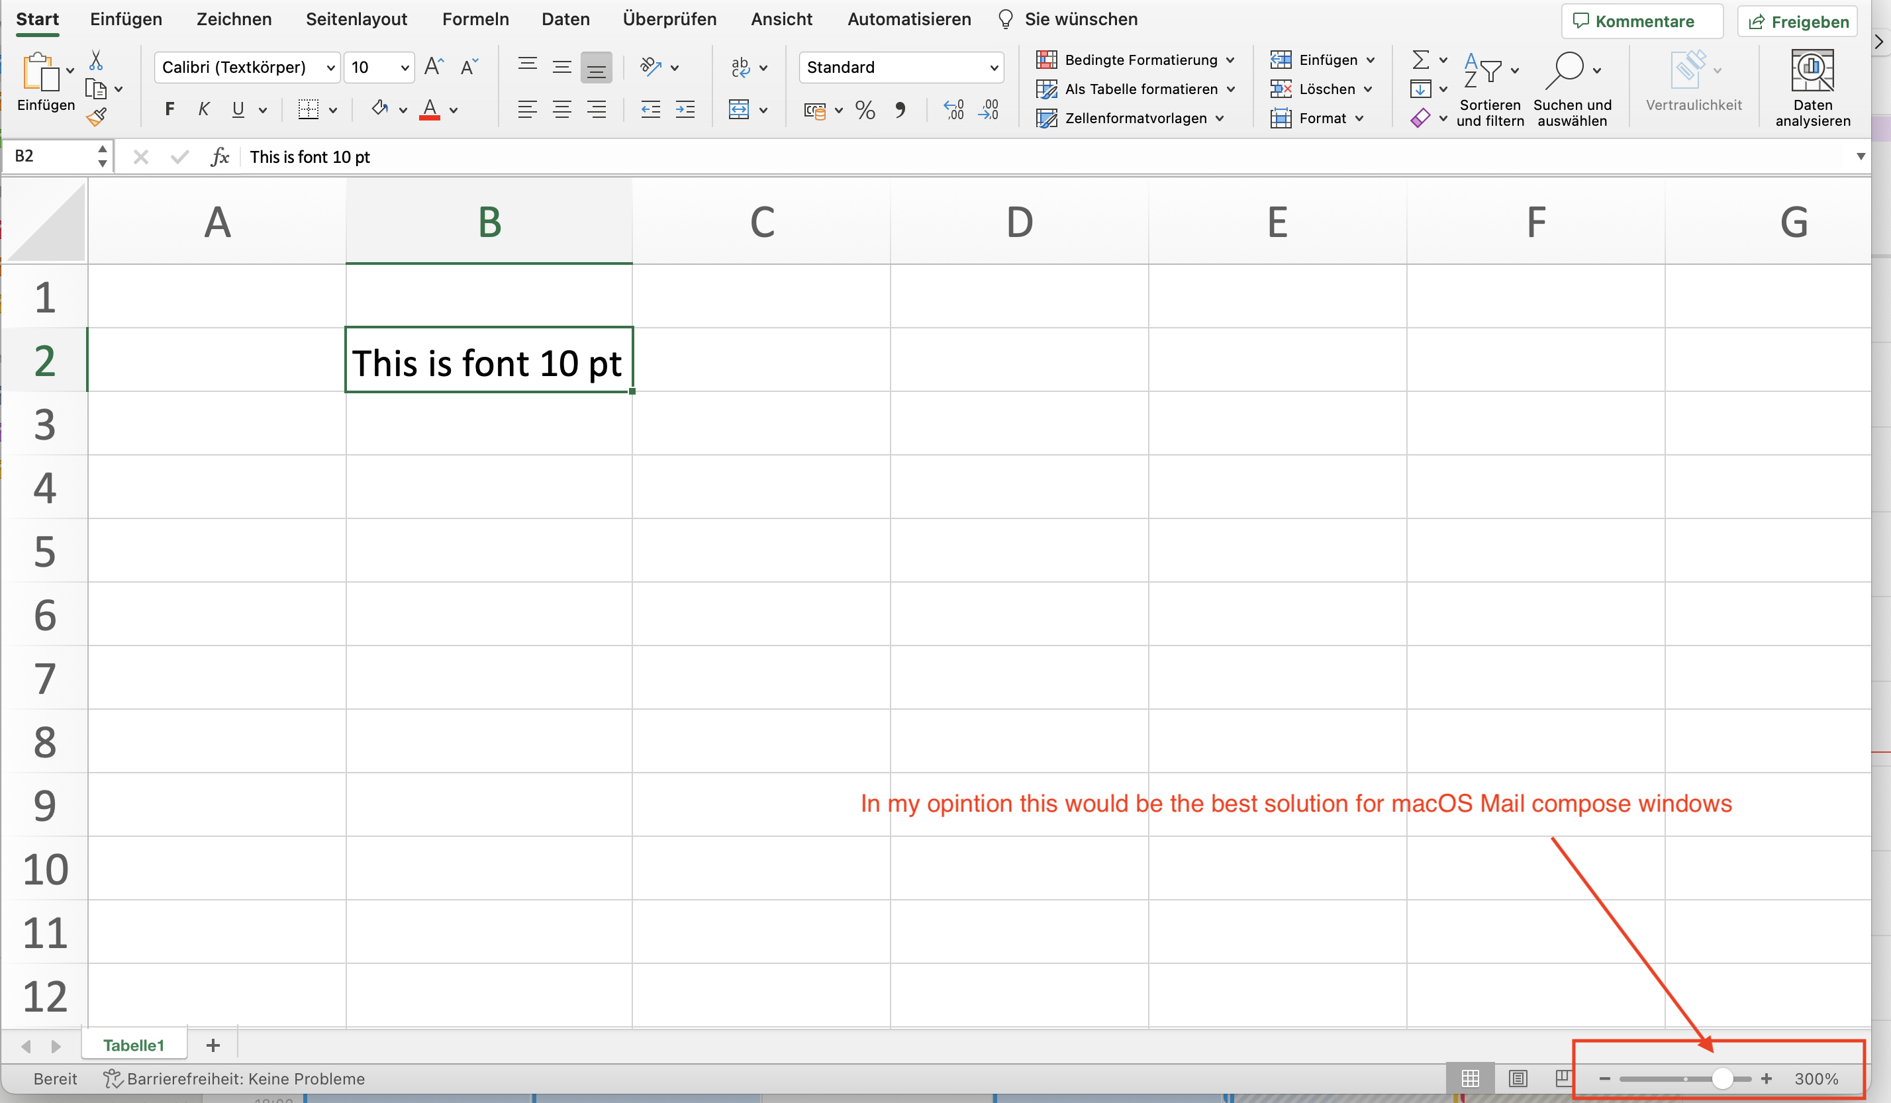Apply percent style number format
The width and height of the screenshot is (1891, 1103).
[865, 111]
